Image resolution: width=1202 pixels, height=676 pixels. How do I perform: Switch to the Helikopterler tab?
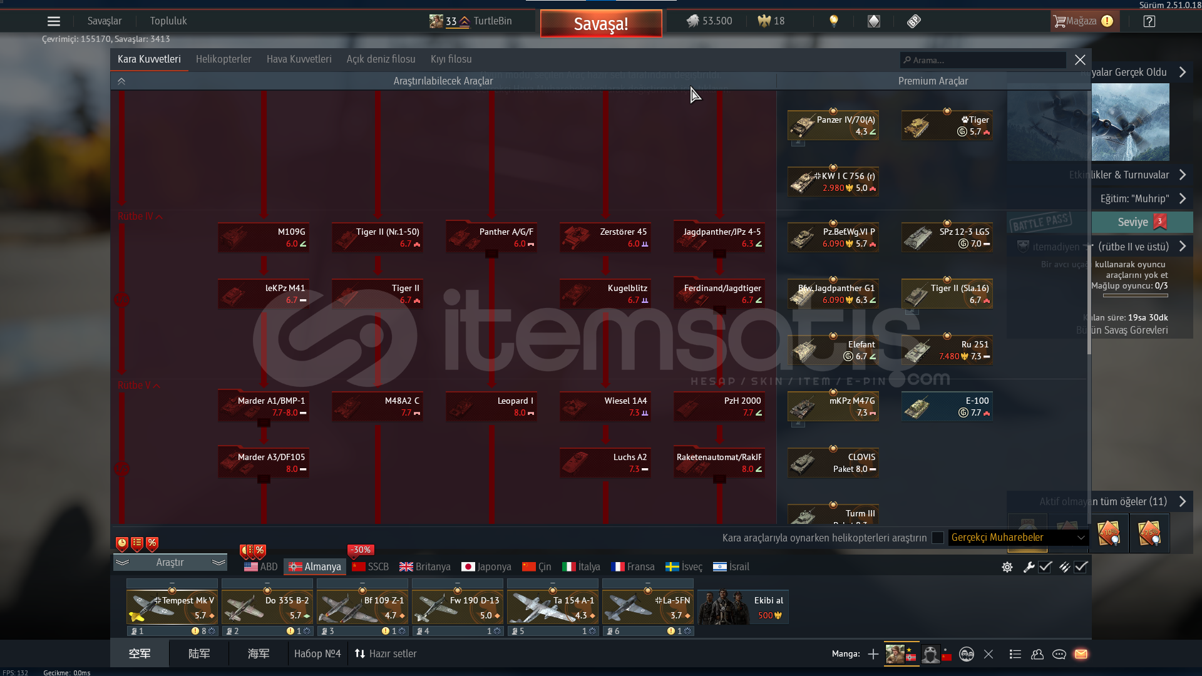(x=223, y=59)
